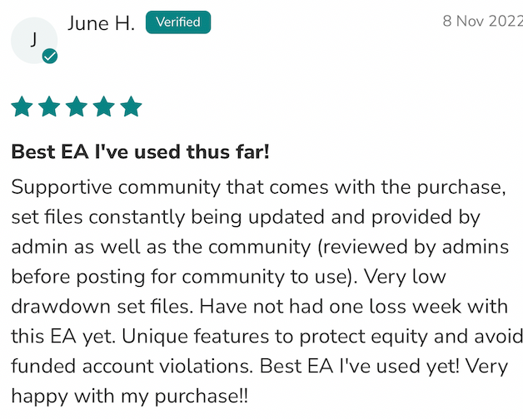523x419 pixels.
Task: Click the checkmark badge on the avatar
Action: 50,57
